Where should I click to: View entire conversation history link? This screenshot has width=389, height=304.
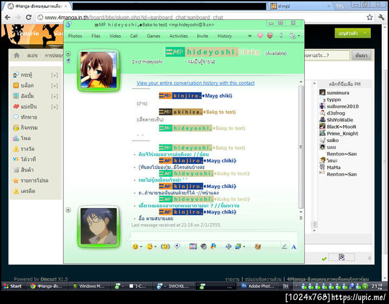pyautogui.click(x=196, y=83)
